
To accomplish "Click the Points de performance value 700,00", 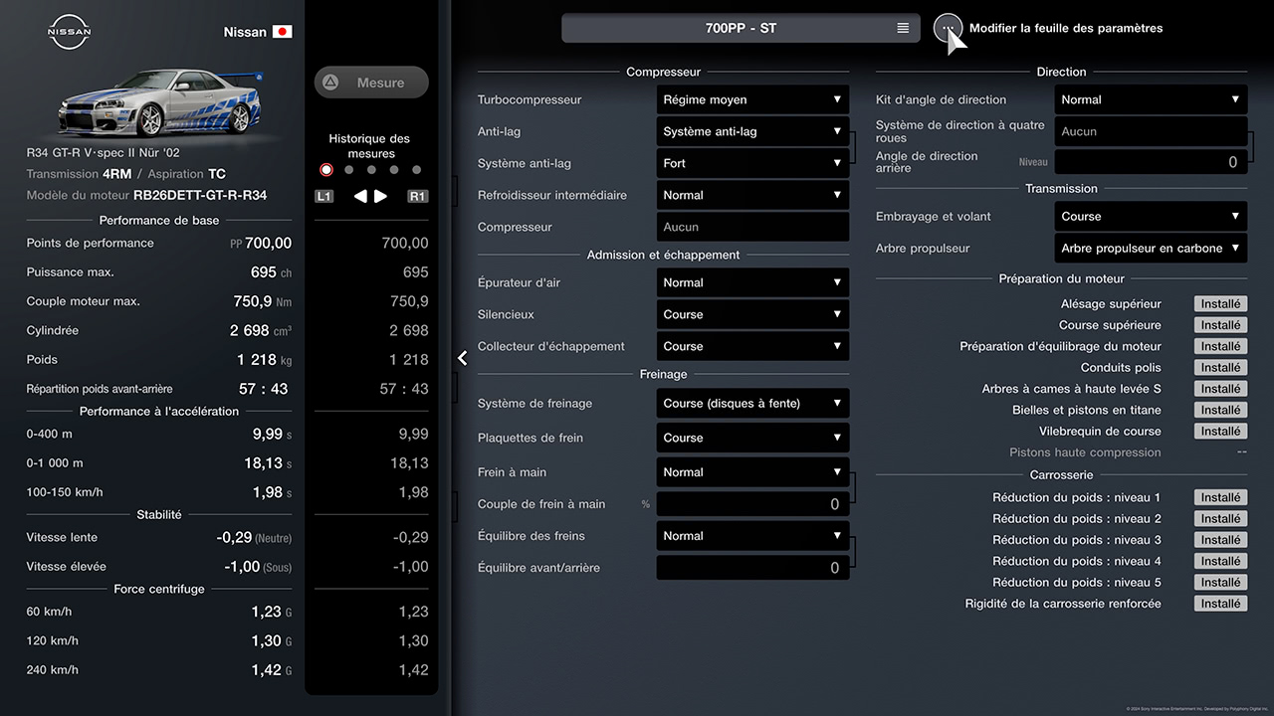I will tap(268, 243).
